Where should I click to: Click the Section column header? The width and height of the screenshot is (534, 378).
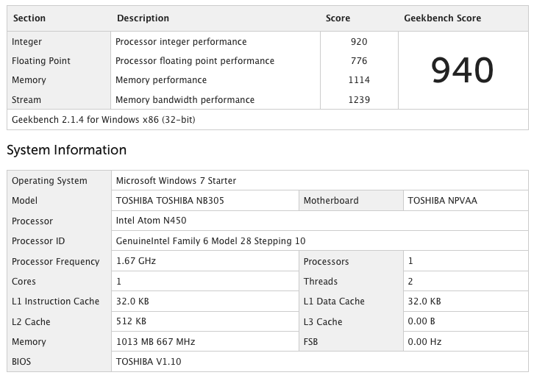tap(29, 18)
